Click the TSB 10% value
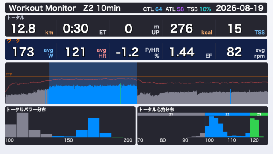Viewport: 273px width, 154px height. (199, 9)
